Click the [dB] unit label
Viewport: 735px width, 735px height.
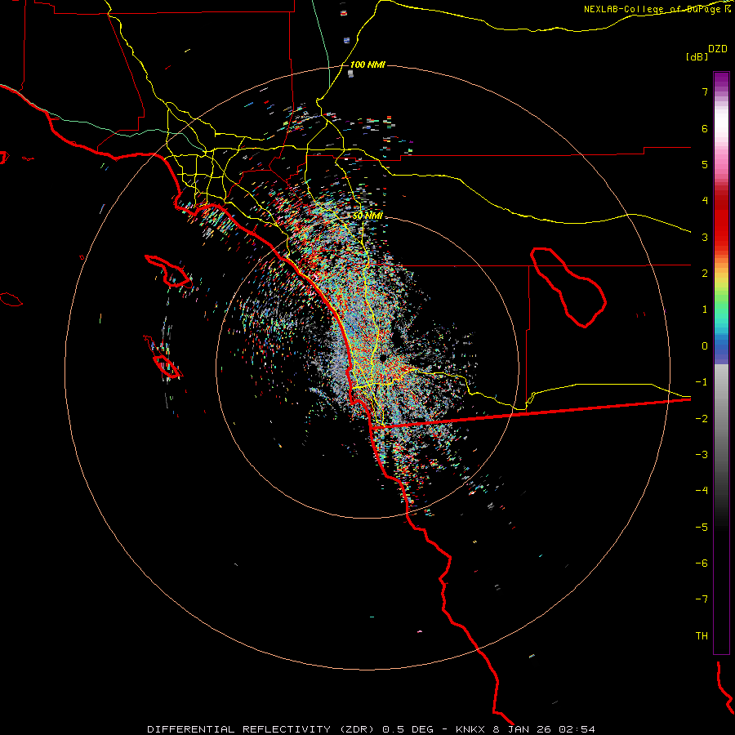point(697,56)
